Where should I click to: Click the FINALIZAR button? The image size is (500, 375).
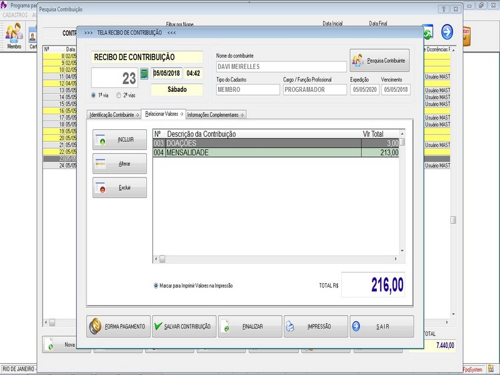[x=250, y=326]
